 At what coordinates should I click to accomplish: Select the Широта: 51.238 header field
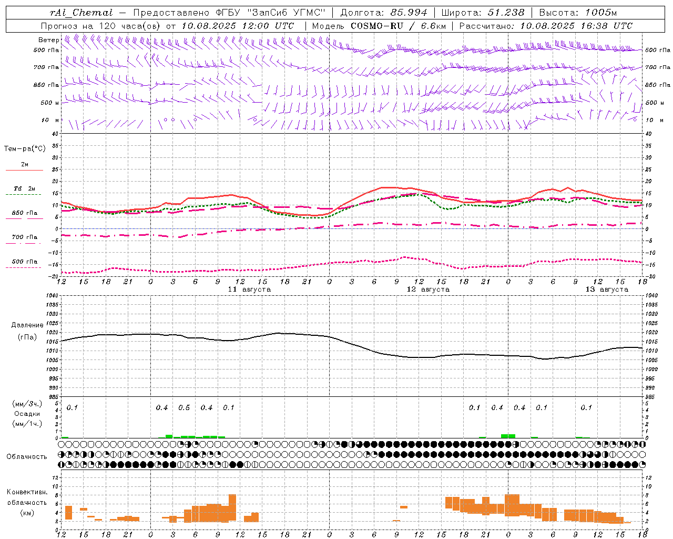[483, 13]
